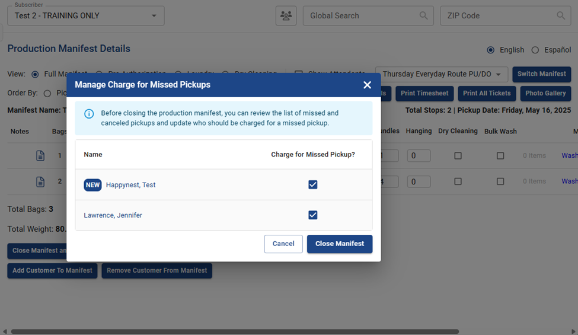The height and width of the screenshot is (335, 578).
Task: Click the info icon in the dialog banner
Action: 89,113
